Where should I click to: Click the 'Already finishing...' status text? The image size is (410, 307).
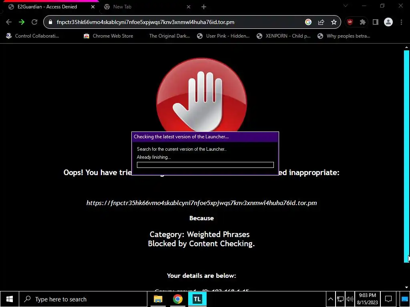(154, 157)
